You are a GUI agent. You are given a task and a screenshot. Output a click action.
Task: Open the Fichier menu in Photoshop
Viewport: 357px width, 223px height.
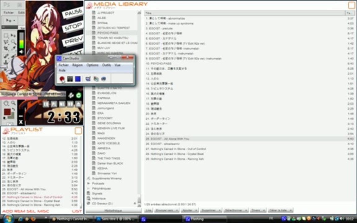[8, 13]
